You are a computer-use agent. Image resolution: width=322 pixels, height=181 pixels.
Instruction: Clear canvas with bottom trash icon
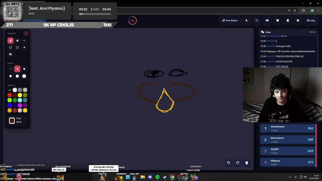pyautogui.click(x=247, y=163)
